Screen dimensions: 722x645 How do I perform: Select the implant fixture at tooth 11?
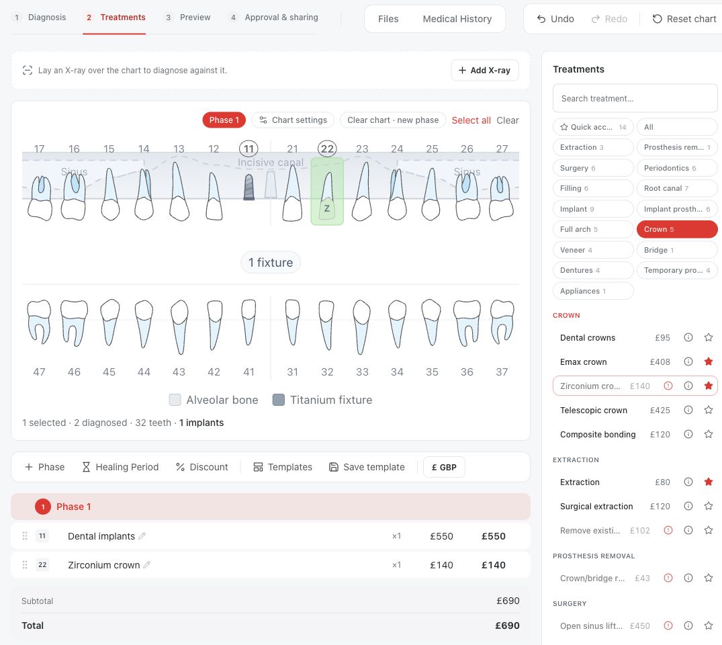coord(249,187)
